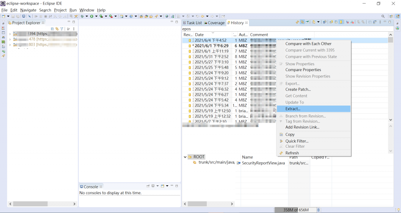Toggle Link with Editor in Project Explorer
This screenshot has height=213, width=401.
(57, 29)
